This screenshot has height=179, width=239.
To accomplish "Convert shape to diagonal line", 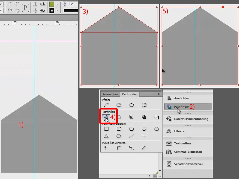I will tap(131, 136).
